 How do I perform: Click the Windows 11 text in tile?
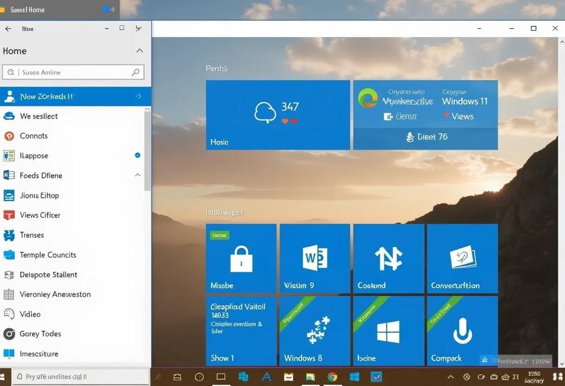pos(465,102)
